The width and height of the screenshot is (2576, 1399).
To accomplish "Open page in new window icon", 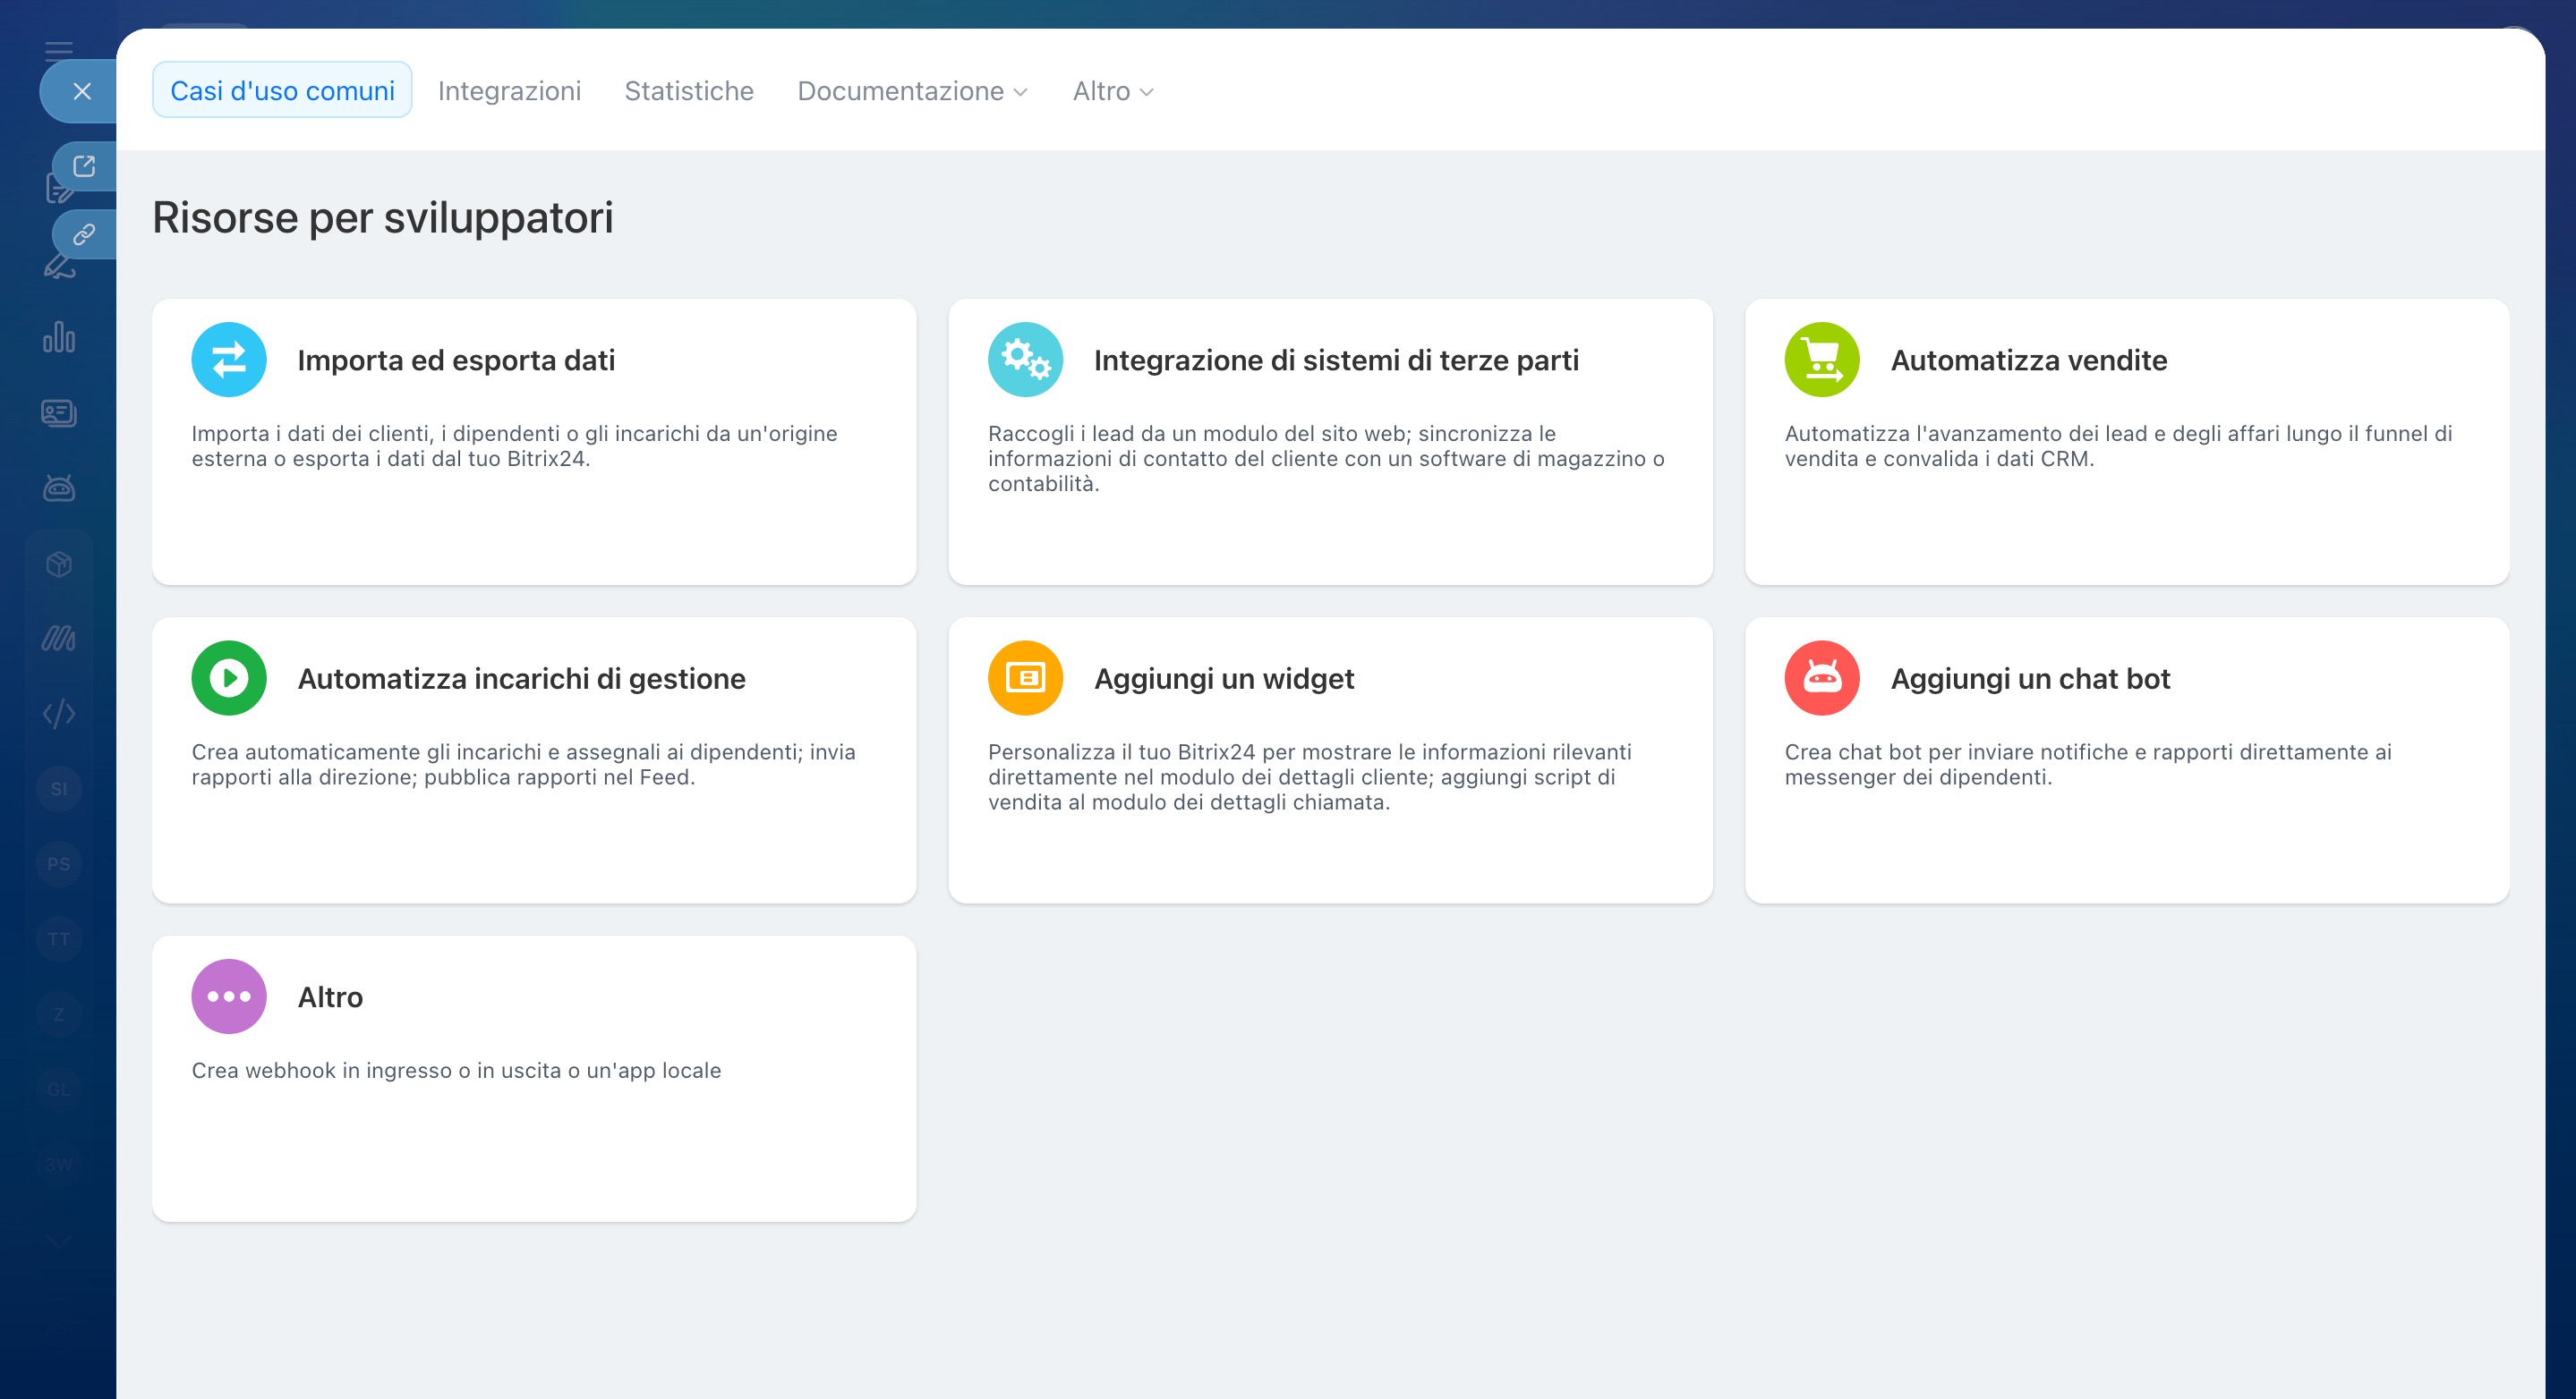I will 84,165.
